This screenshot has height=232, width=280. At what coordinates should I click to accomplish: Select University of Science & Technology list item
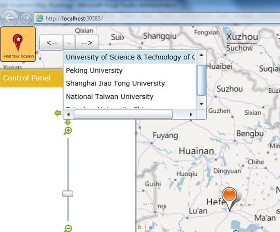coord(130,57)
